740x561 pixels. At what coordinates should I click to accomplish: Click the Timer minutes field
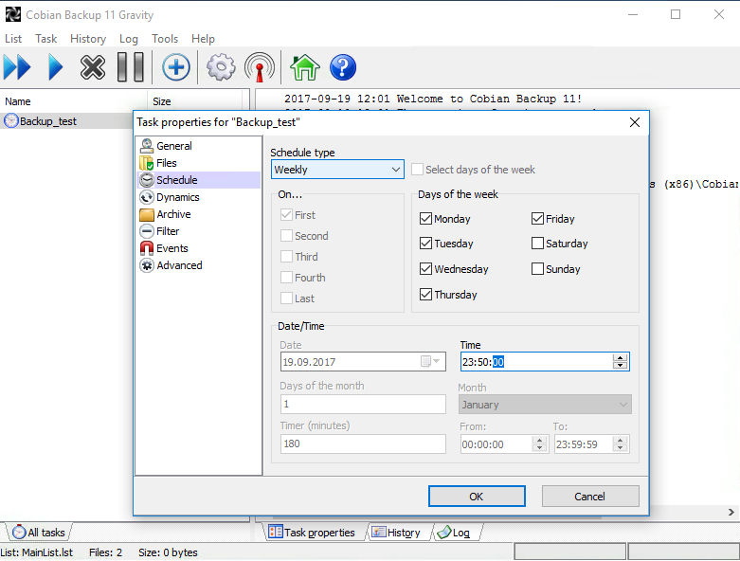[x=363, y=443]
